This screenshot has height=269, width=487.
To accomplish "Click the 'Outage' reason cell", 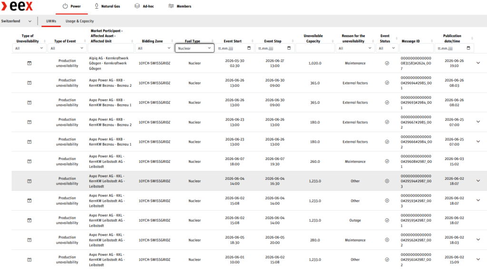I will click(355, 220).
